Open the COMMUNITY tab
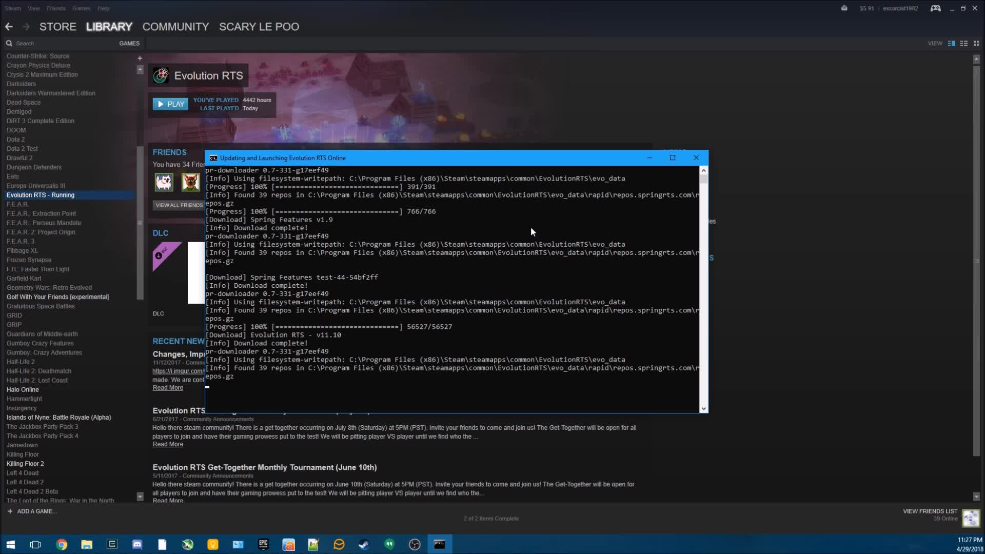This screenshot has height=554, width=985. point(175,27)
